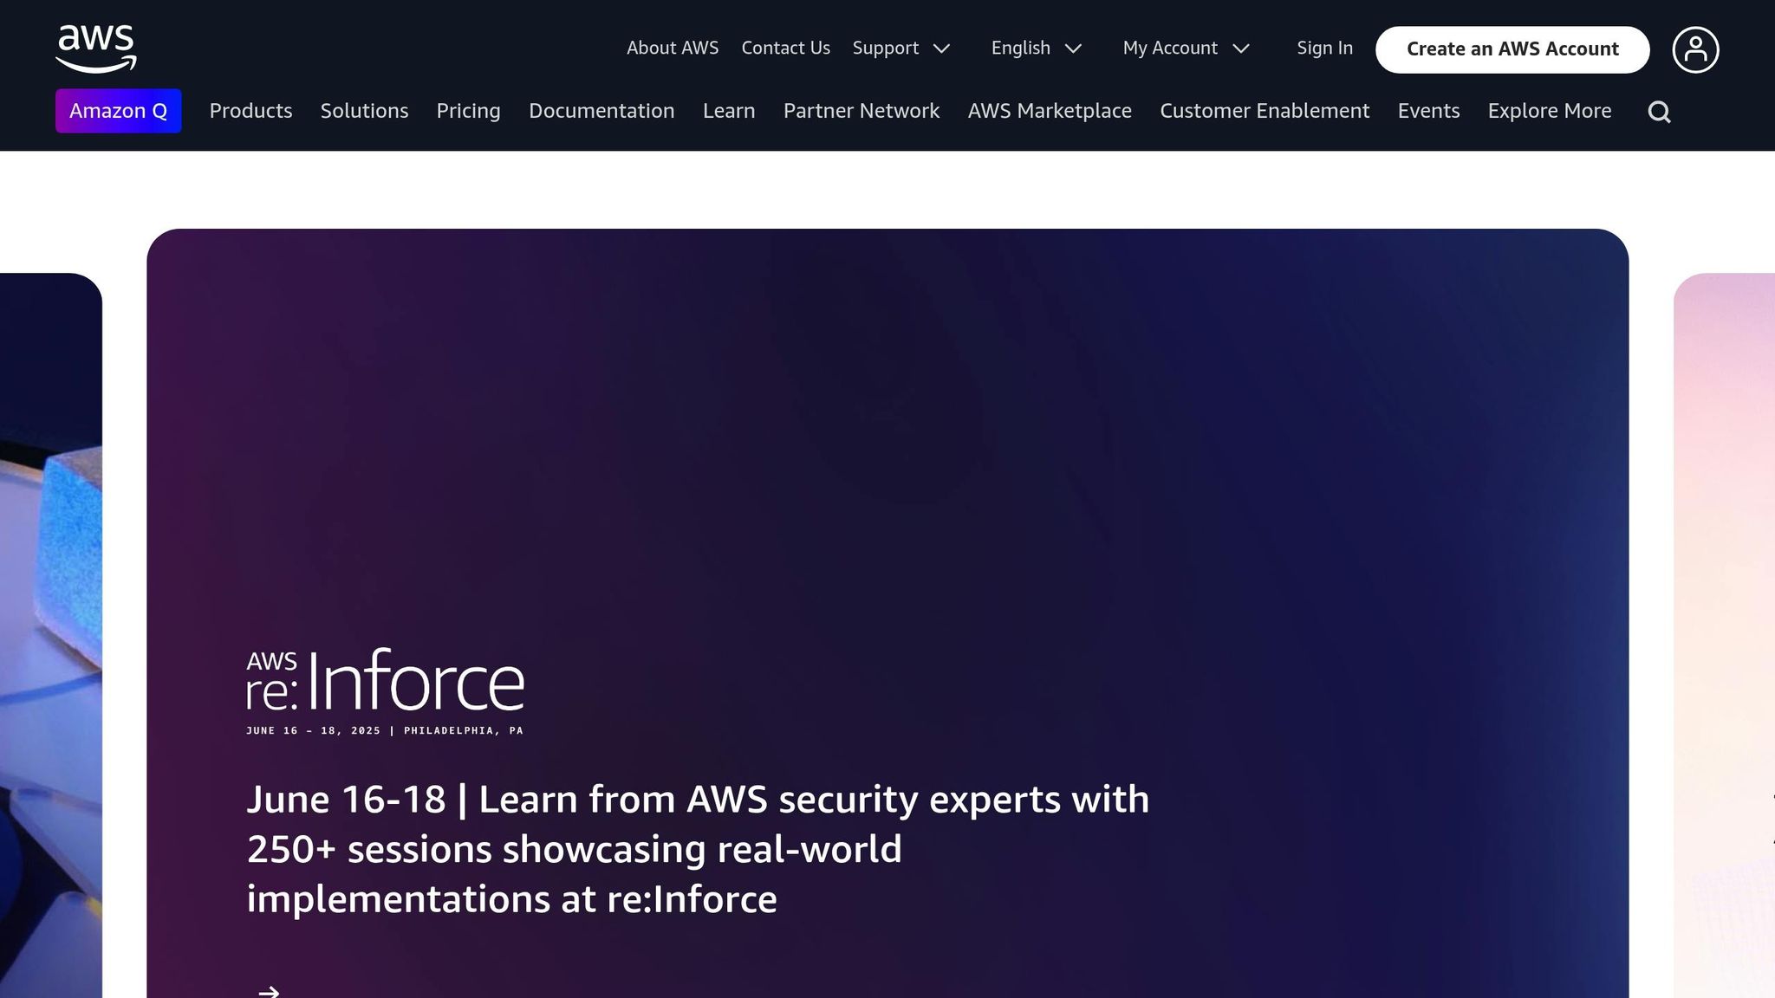This screenshot has height=998, width=1775.
Task: Open the Solutions menu
Action: coord(364,111)
